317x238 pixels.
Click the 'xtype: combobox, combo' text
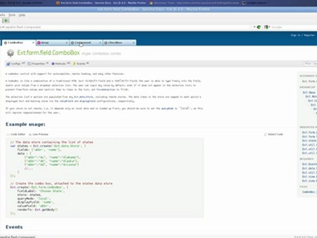pos(101,54)
